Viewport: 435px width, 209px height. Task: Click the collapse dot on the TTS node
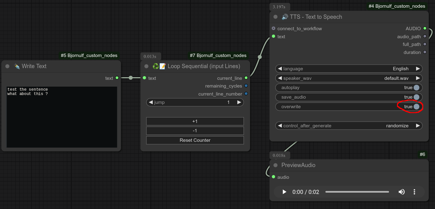click(275, 17)
